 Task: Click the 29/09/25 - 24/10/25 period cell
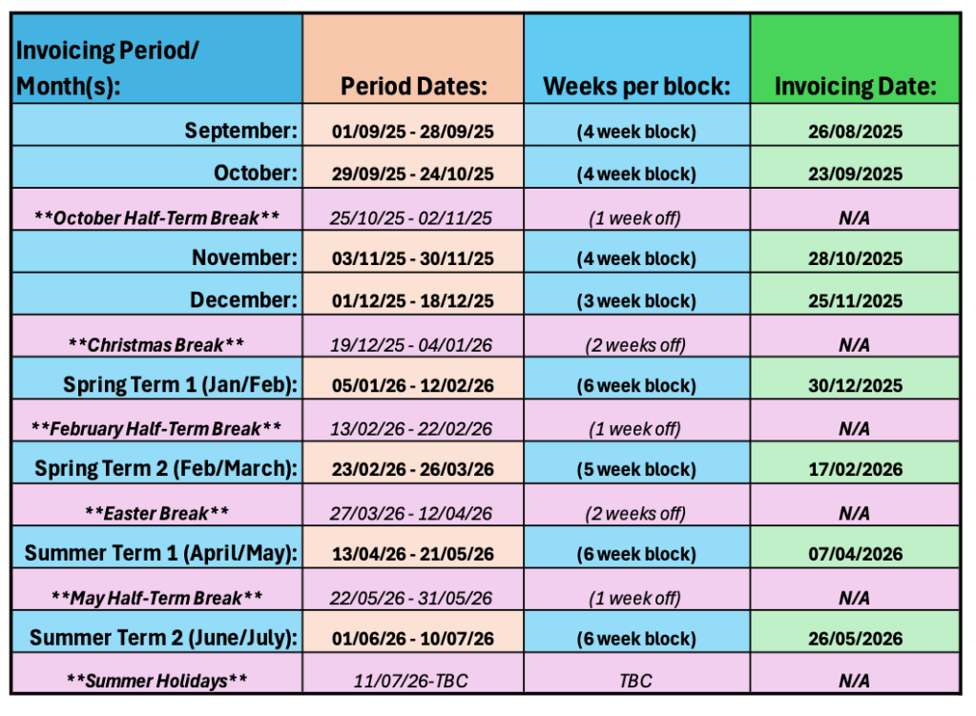tap(413, 174)
